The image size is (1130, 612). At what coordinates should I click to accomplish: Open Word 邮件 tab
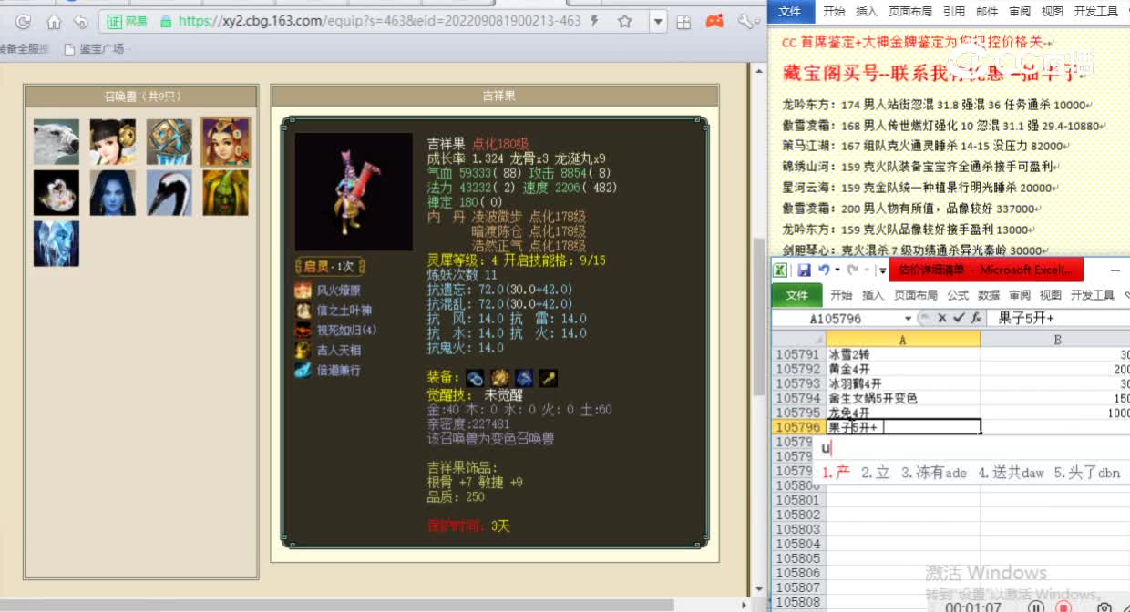(987, 11)
